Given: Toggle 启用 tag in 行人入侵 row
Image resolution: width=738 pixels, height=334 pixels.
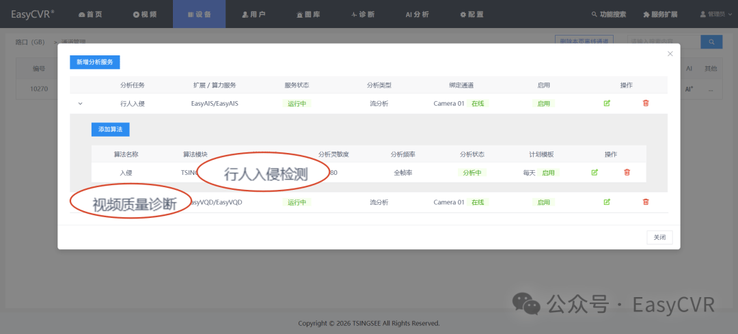Looking at the screenshot, I should coord(544,104).
